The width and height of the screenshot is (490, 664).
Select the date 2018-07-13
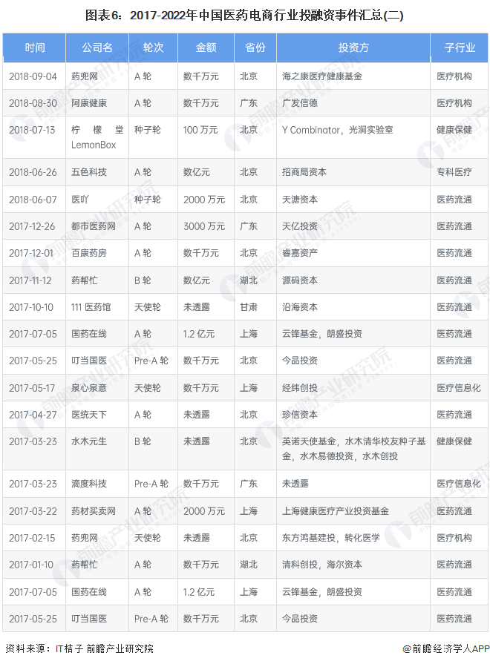32,130
